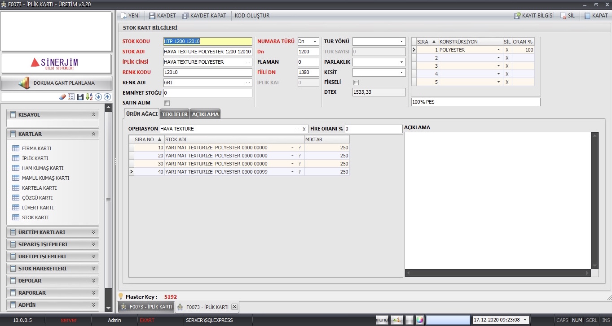Delete the record with SİL toolbar button
612x326 pixels.
click(x=568, y=15)
